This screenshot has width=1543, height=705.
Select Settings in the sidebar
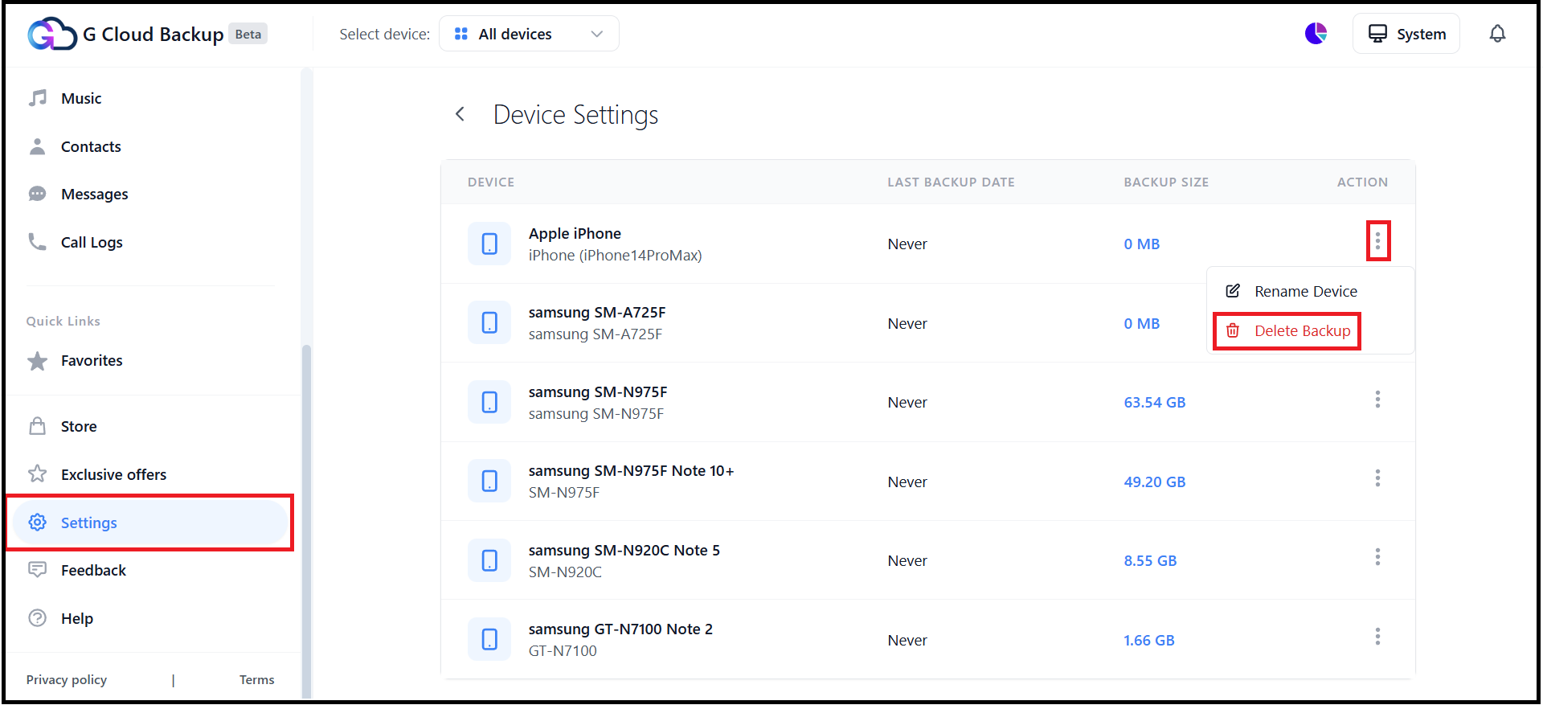[x=149, y=523]
